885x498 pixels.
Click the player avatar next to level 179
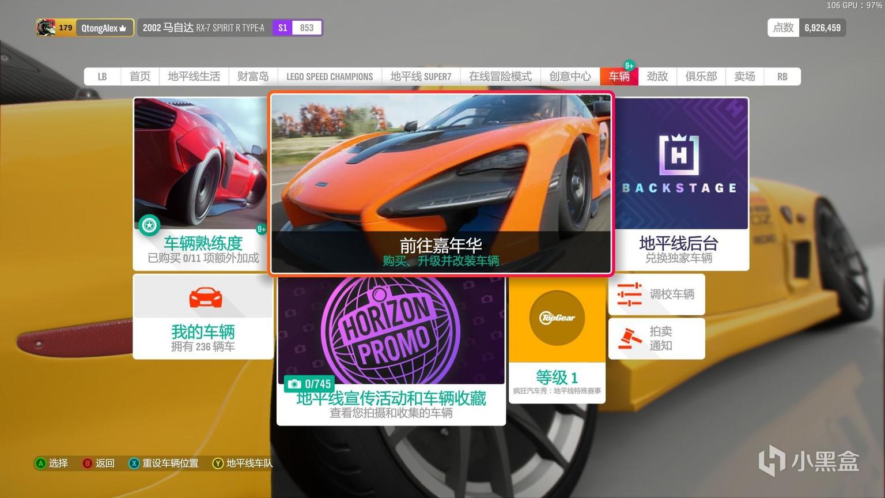(46, 28)
